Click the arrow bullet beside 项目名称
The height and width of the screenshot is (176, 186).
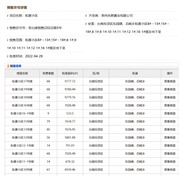[8, 16]
